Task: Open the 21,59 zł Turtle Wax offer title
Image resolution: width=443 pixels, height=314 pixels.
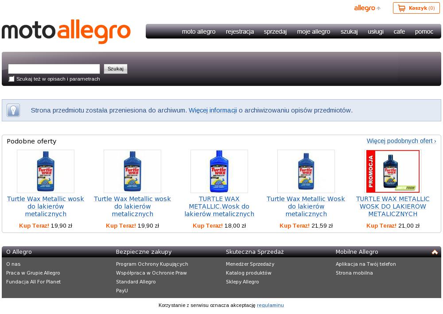Action: tap(306, 206)
